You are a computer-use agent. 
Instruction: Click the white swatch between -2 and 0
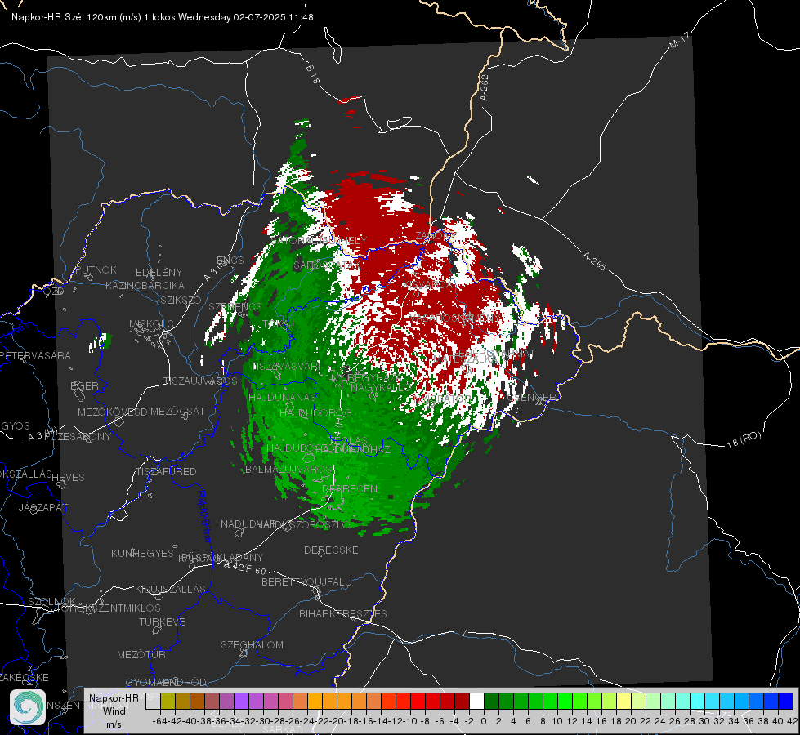coord(476,701)
